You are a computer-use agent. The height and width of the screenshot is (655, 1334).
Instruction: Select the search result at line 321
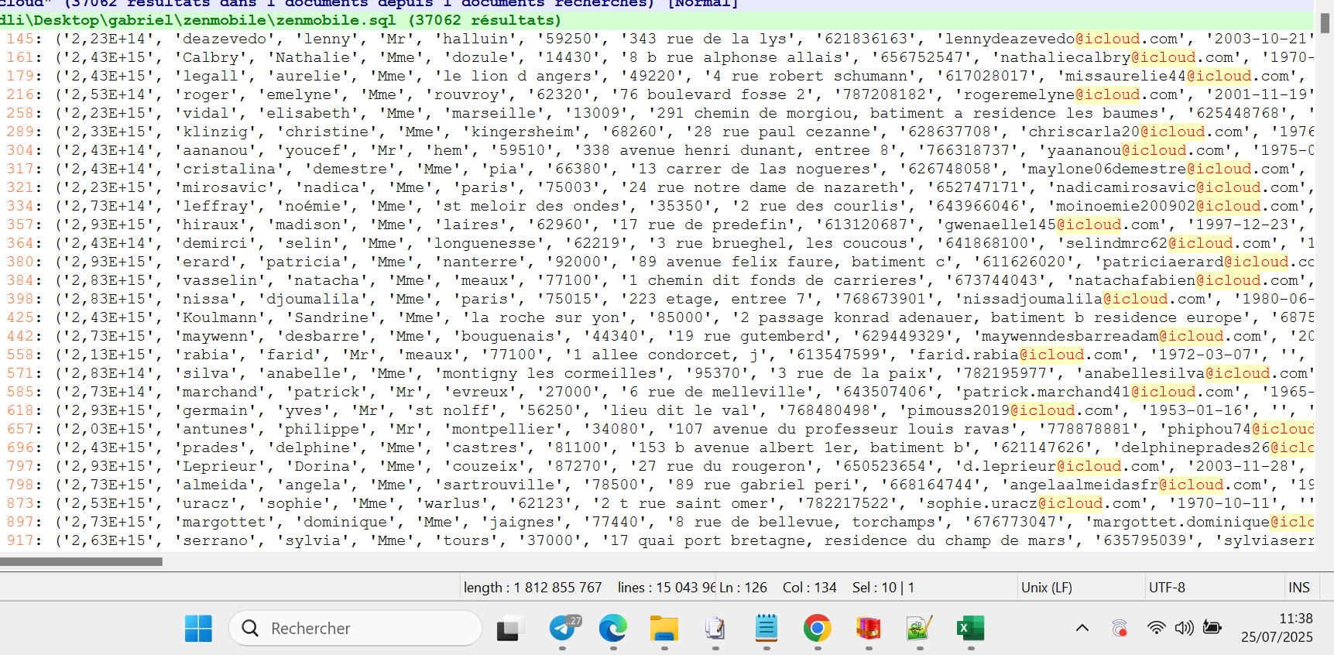click(657, 187)
